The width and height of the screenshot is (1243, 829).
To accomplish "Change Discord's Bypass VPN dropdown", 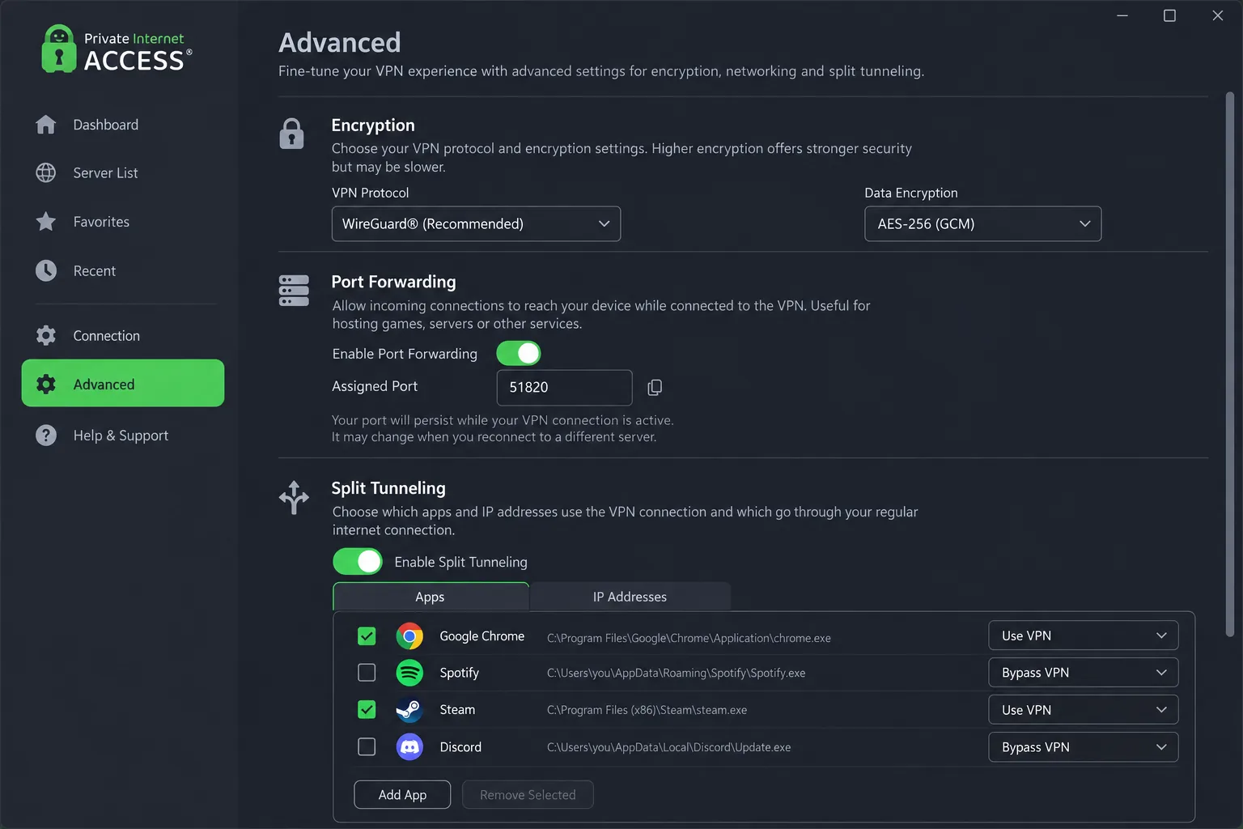I will (x=1083, y=747).
